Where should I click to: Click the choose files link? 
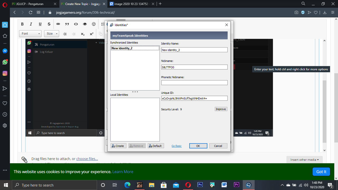click(x=87, y=159)
